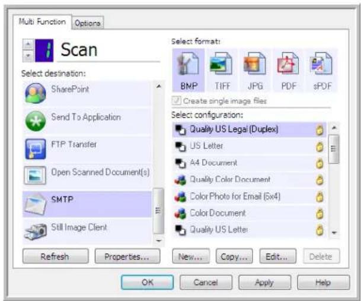Click lock icon on A4 Document row

click(320, 163)
